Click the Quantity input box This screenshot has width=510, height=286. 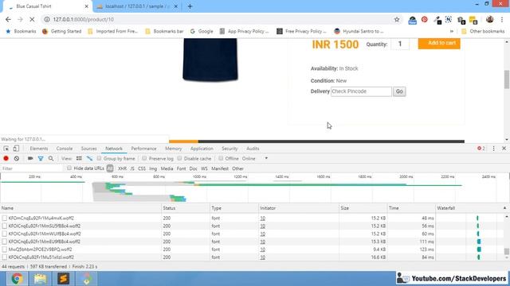pos(400,44)
